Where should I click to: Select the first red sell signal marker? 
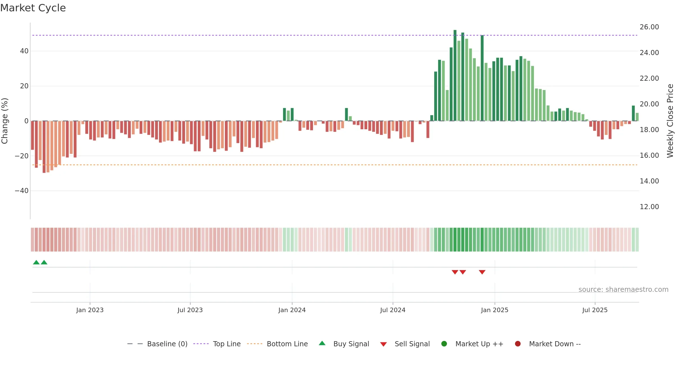pyautogui.click(x=455, y=272)
